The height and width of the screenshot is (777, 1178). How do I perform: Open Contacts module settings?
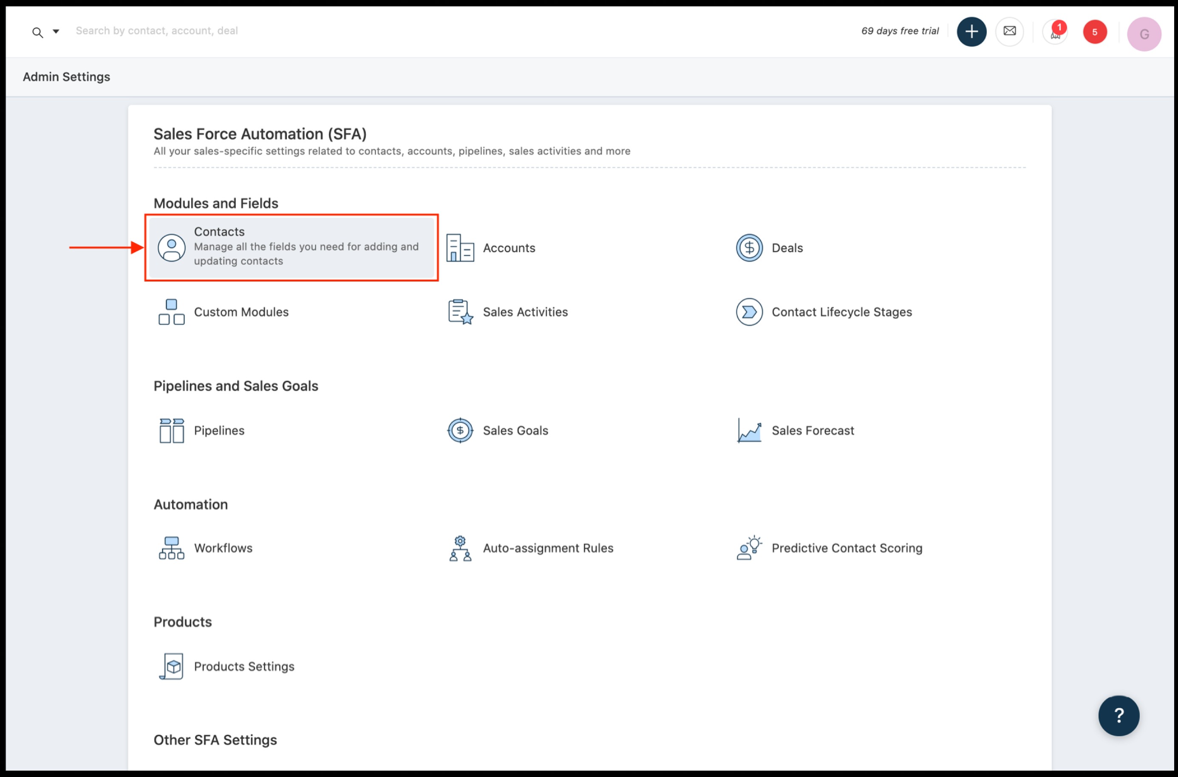[292, 247]
